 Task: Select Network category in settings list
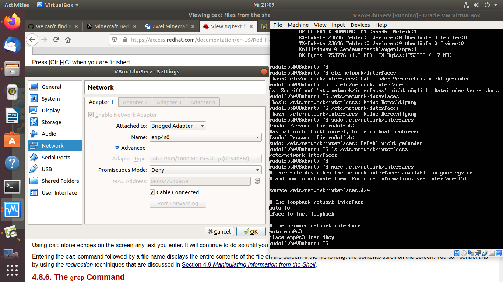pyautogui.click(x=55, y=146)
